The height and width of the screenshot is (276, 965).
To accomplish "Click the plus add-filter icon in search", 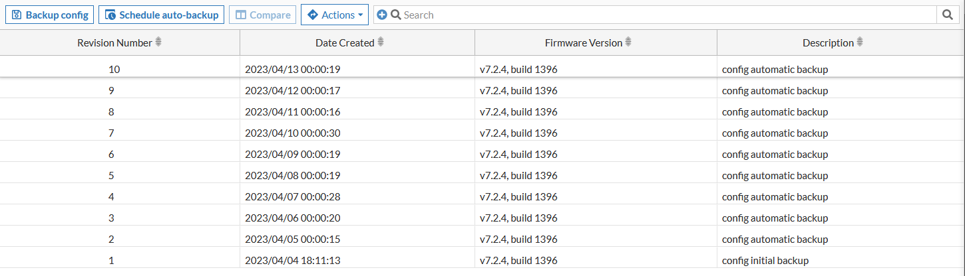I will (x=382, y=15).
